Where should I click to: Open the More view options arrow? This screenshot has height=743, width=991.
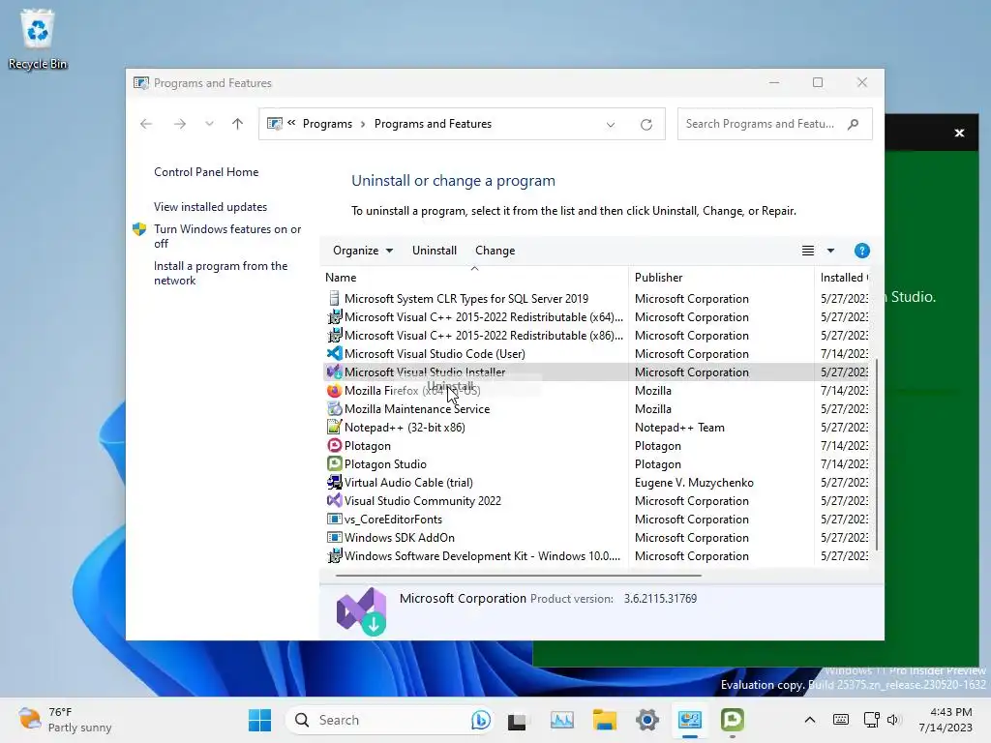click(x=830, y=251)
